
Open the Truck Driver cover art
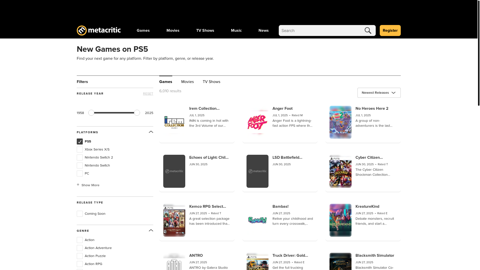(x=257, y=261)
